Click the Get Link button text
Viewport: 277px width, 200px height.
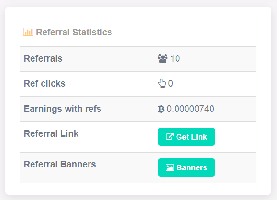click(191, 137)
